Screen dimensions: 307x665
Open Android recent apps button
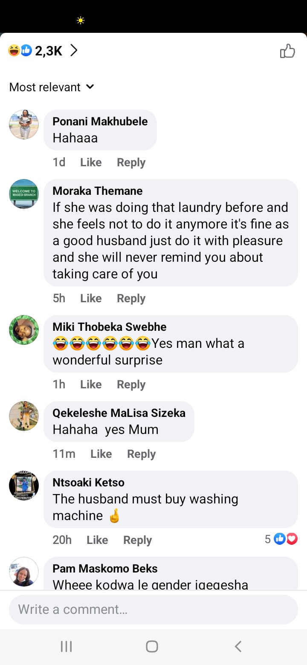pyautogui.click(x=67, y=647)
